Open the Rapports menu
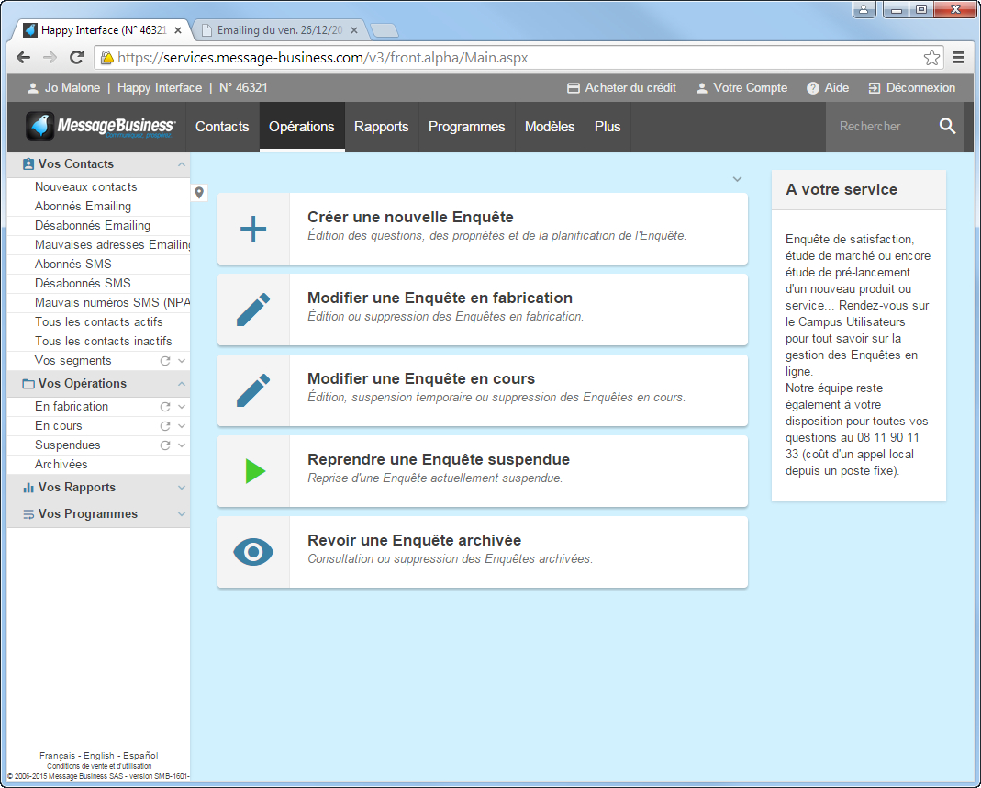 (x=381, y=127)
